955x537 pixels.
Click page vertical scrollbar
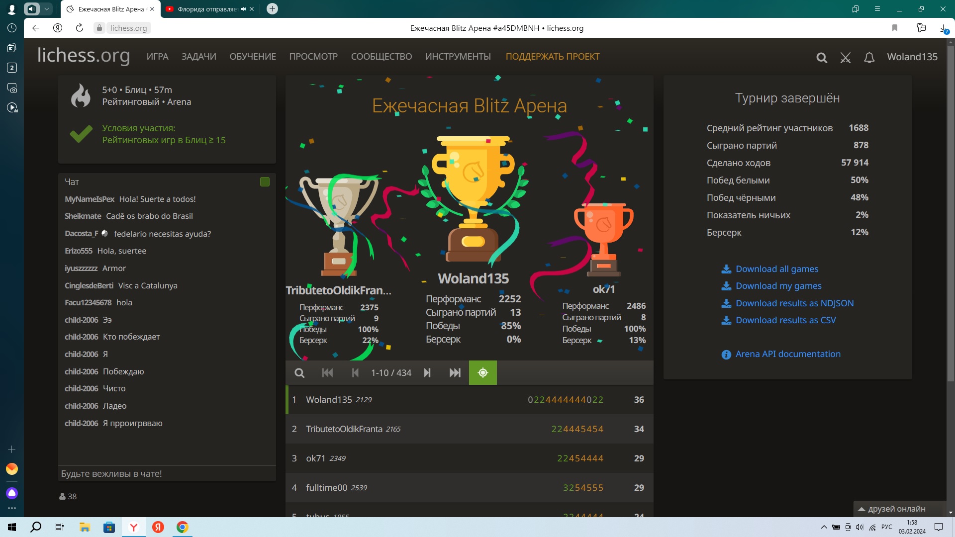point(951,214)
